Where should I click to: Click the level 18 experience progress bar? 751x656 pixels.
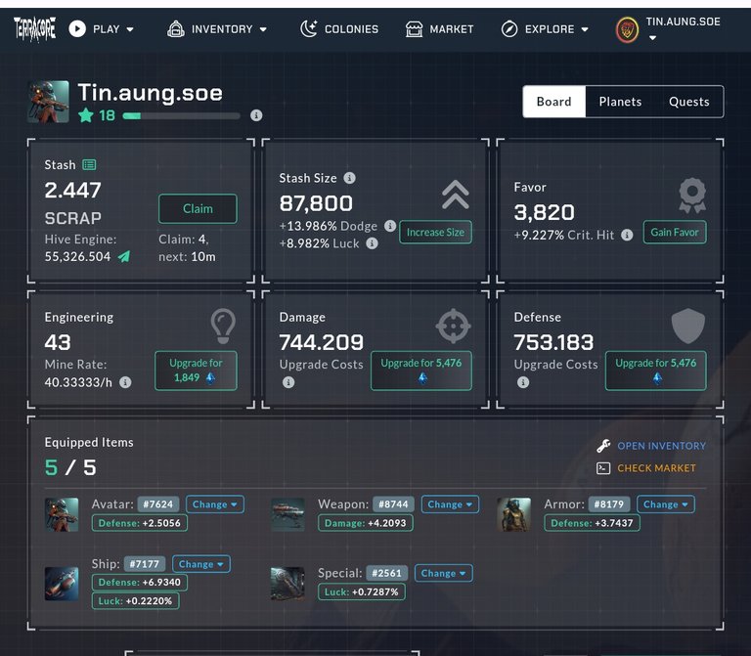coord(182,116)
